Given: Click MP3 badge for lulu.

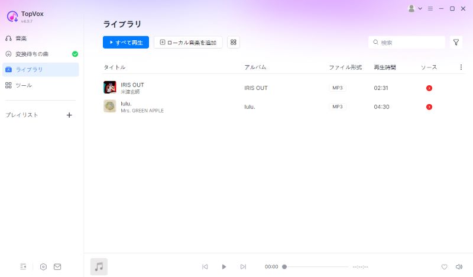Looking at the screenshot, I should 338,107.
